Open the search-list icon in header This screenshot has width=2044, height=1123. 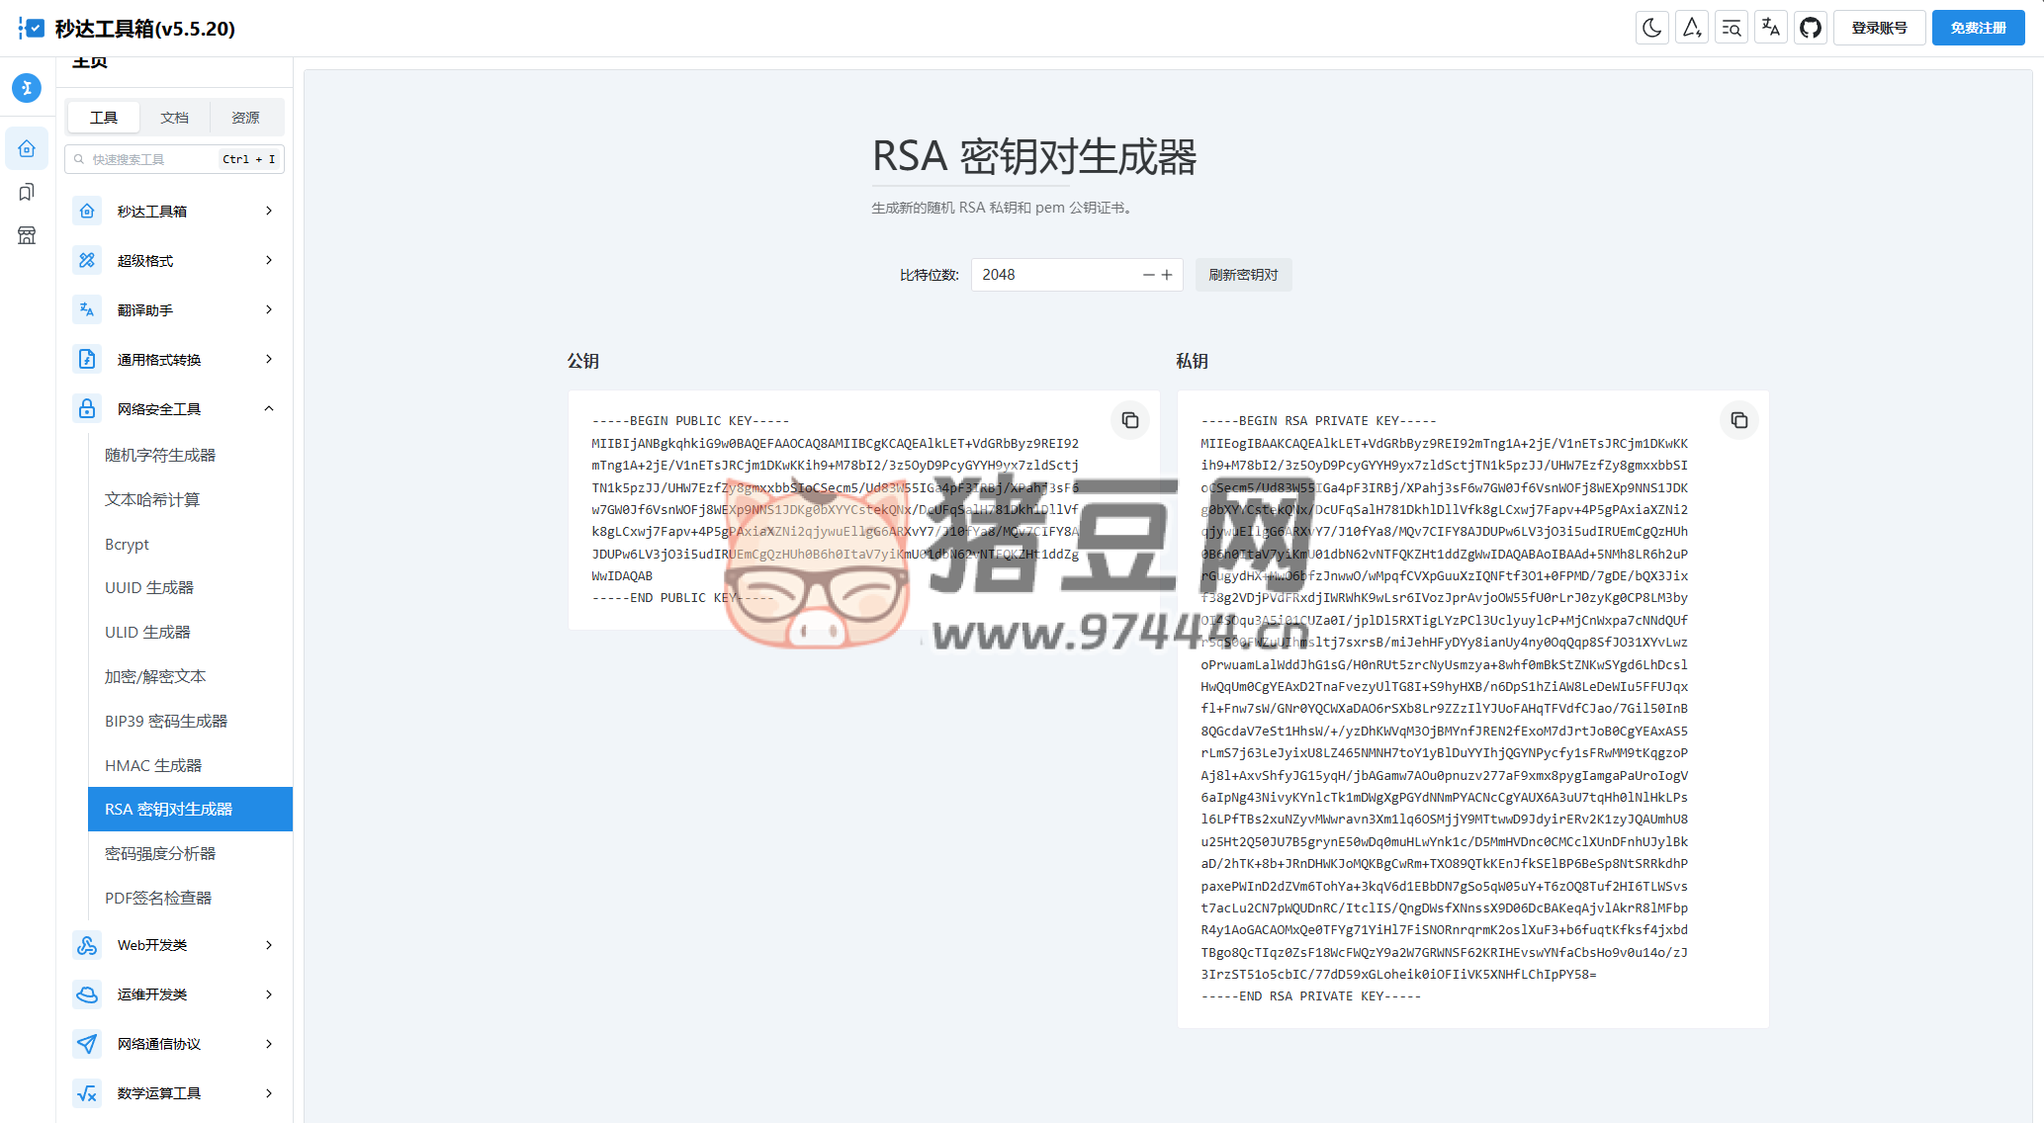pyautogui.click(x=1731, y=28)
